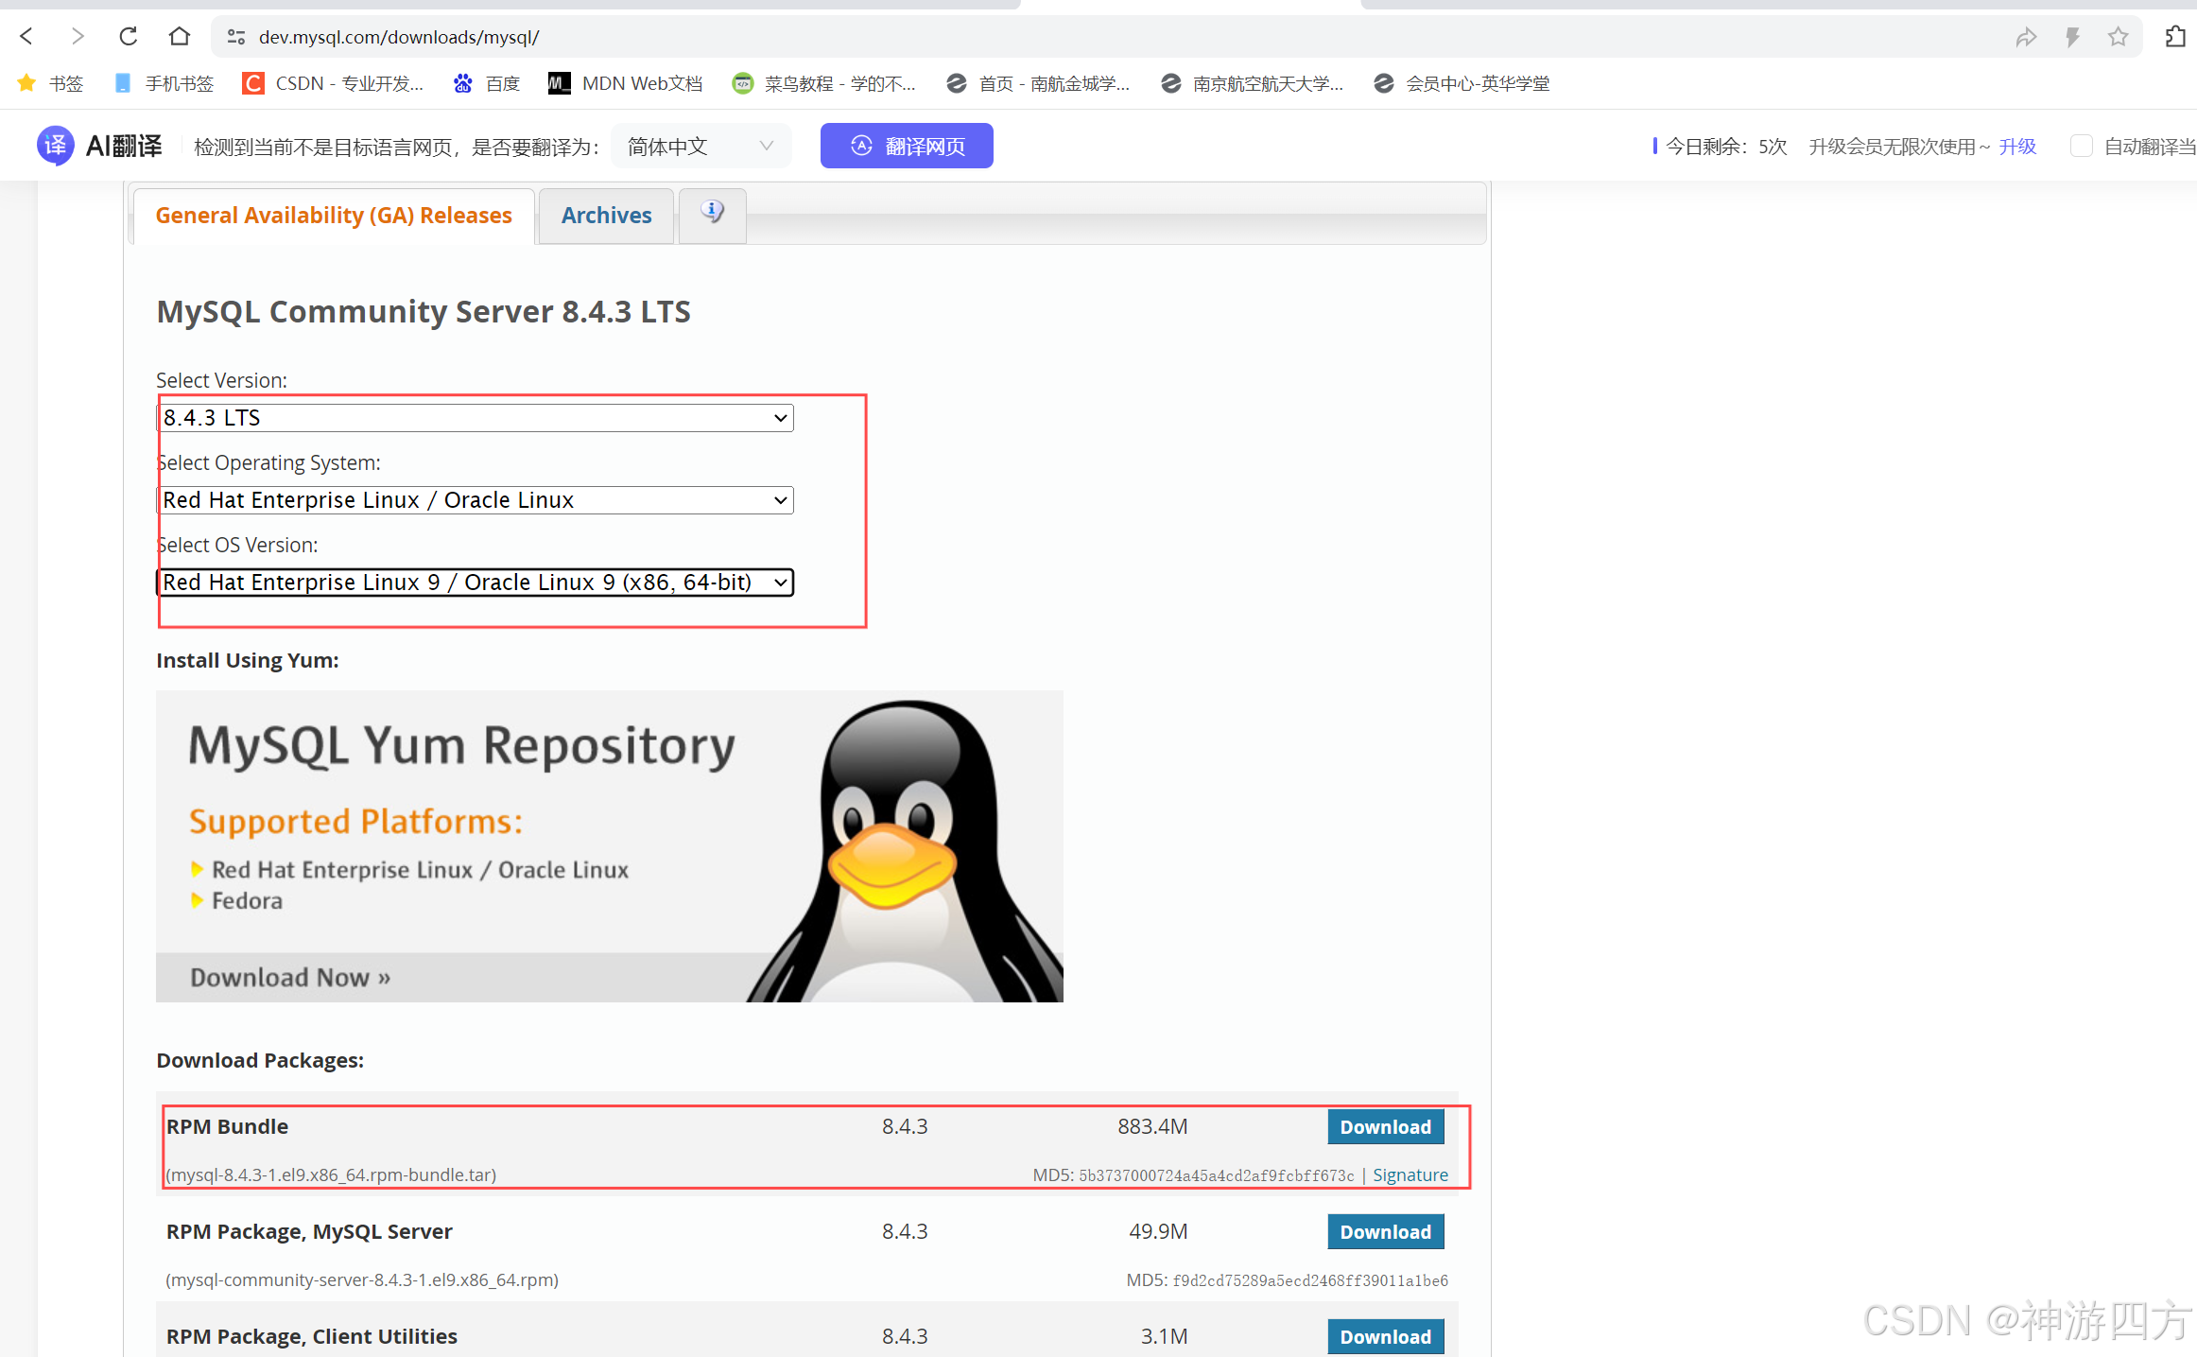Click the browser back arrow
2197x1357 pixels.
click(x=26, y=37)
